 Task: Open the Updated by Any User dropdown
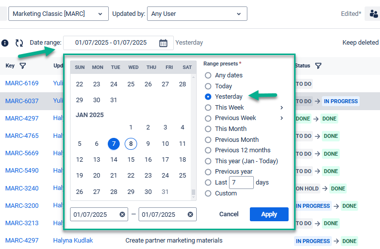(x=197, y=14)
